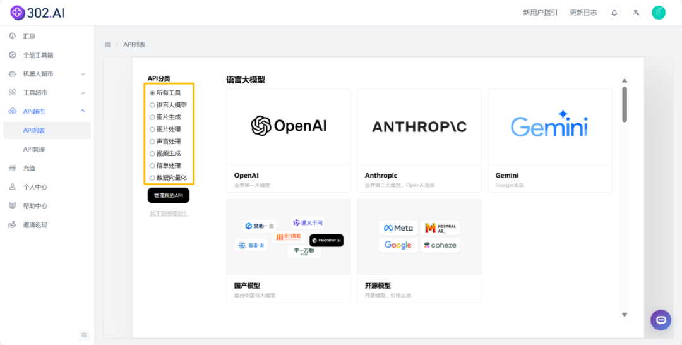Click the 开源模型 title text
Image resolution: width=682 pixels, height=345 pixels.
378,286
